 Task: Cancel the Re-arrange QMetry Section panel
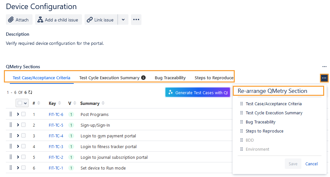coord(311,164)
